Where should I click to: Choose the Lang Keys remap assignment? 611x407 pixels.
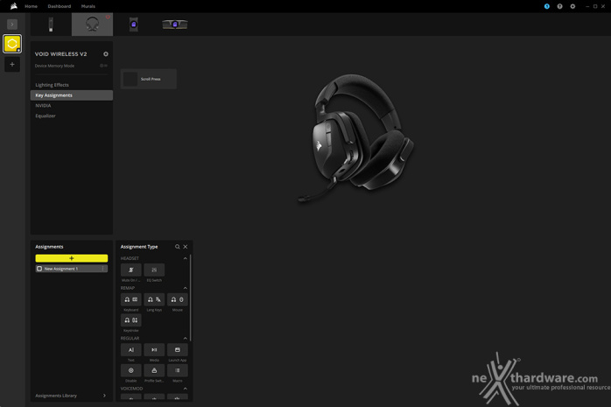click(154, 299)
